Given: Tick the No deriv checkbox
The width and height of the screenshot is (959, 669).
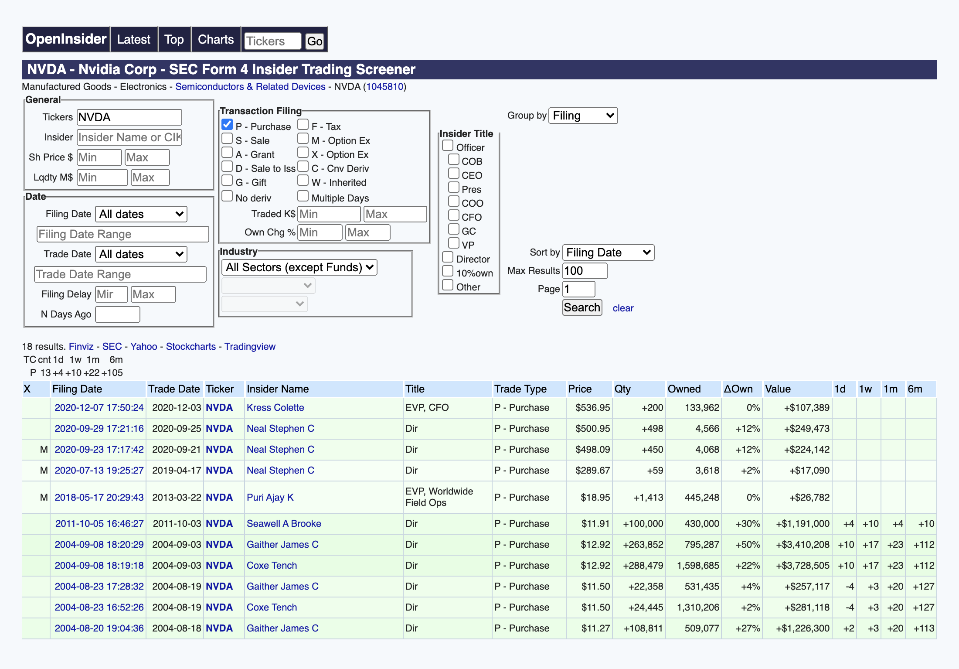Looking at the screenshot, I should point(227,196).
